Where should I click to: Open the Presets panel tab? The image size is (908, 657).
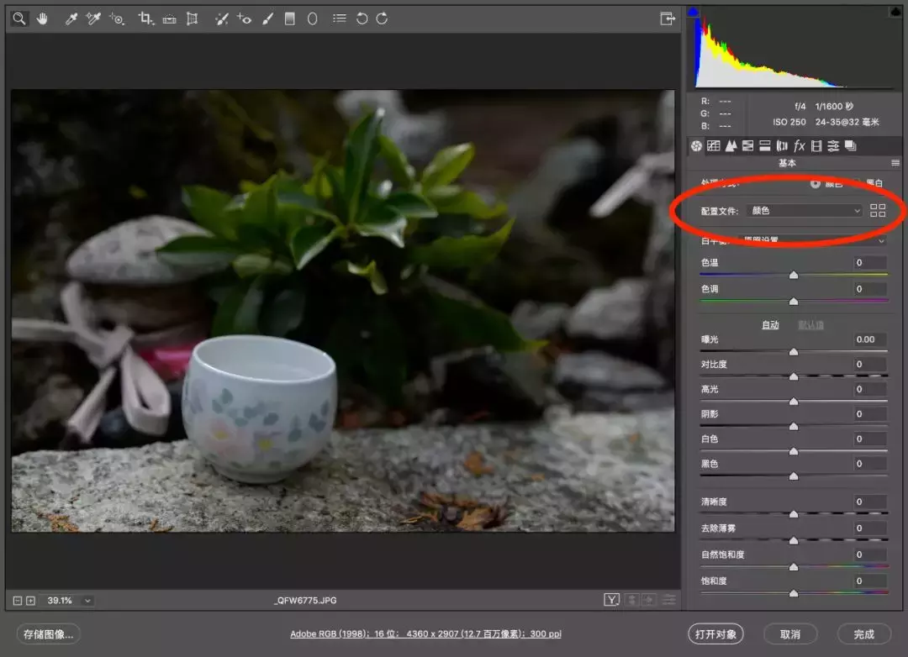click(833, 146)
